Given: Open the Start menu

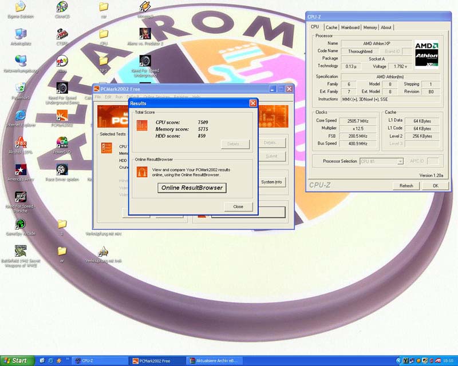Looking at the screenshot, I should pos(17,361).
